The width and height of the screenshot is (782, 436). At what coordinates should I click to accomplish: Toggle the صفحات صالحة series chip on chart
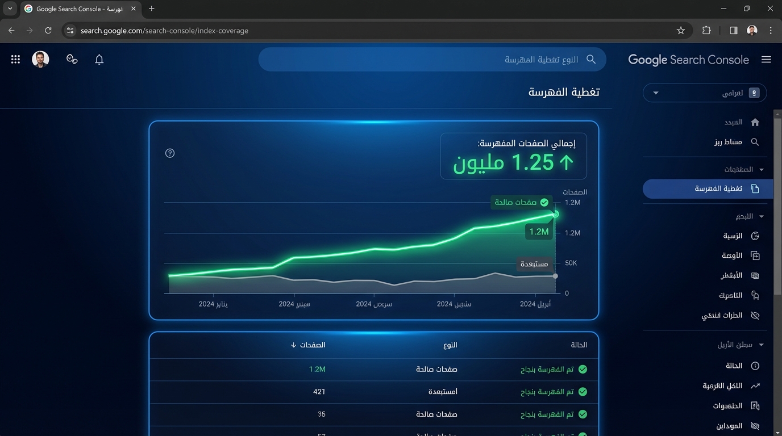coord(521,203)
